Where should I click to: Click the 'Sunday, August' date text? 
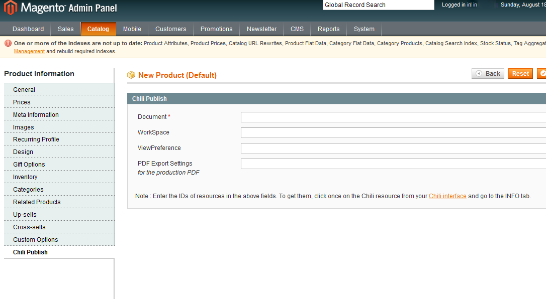pyautogui.click(x=523, y=5)
